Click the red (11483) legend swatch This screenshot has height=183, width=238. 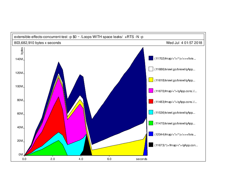151,102
